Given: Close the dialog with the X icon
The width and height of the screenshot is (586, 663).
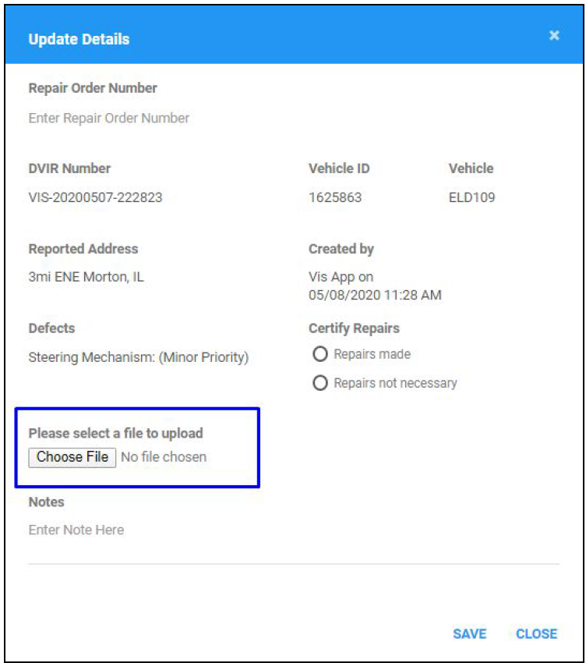Looking at the screenshot, I should point(554,36).
